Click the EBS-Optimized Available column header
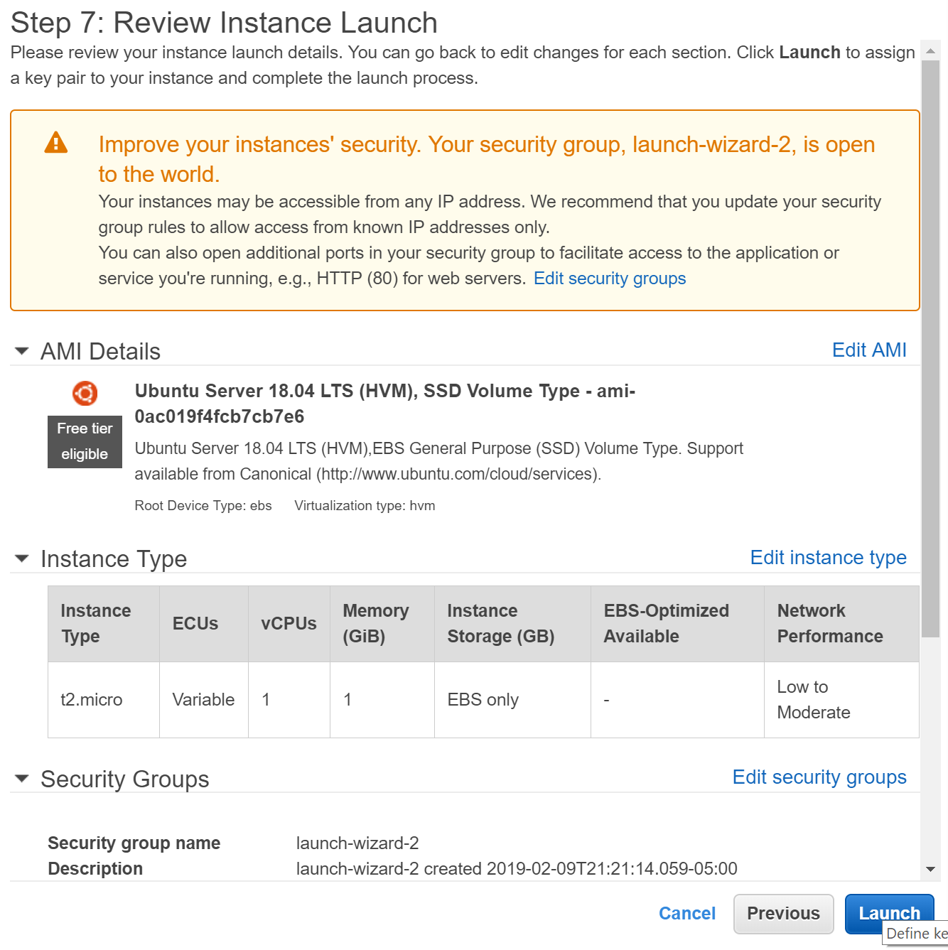The height and width of the screenshot is (950, 948). tap(677, 624)
